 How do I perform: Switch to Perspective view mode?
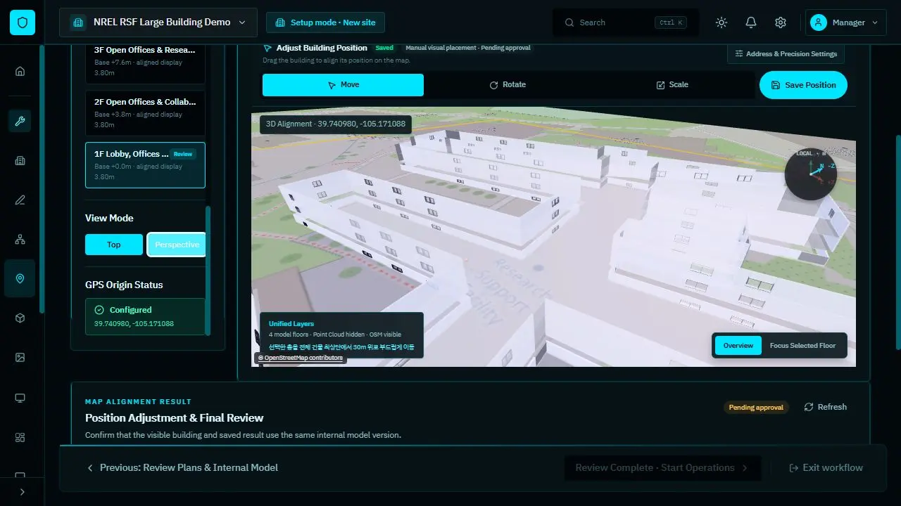coord(177,245)
